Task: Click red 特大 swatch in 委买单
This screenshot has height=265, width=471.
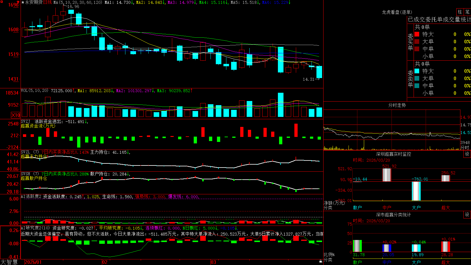Action: 417,34
